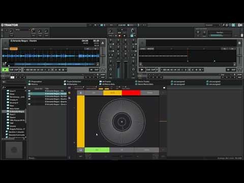This screenshot has width=244, height=183.
Task: Open the Preparation favorite folder
Action: (x=35, y=81)
